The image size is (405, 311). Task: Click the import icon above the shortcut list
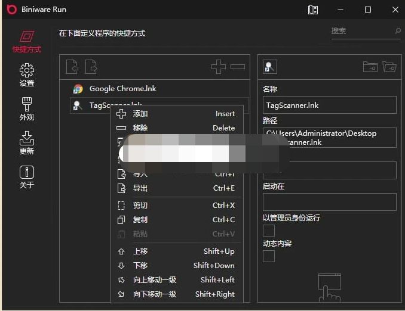[72, 67]
